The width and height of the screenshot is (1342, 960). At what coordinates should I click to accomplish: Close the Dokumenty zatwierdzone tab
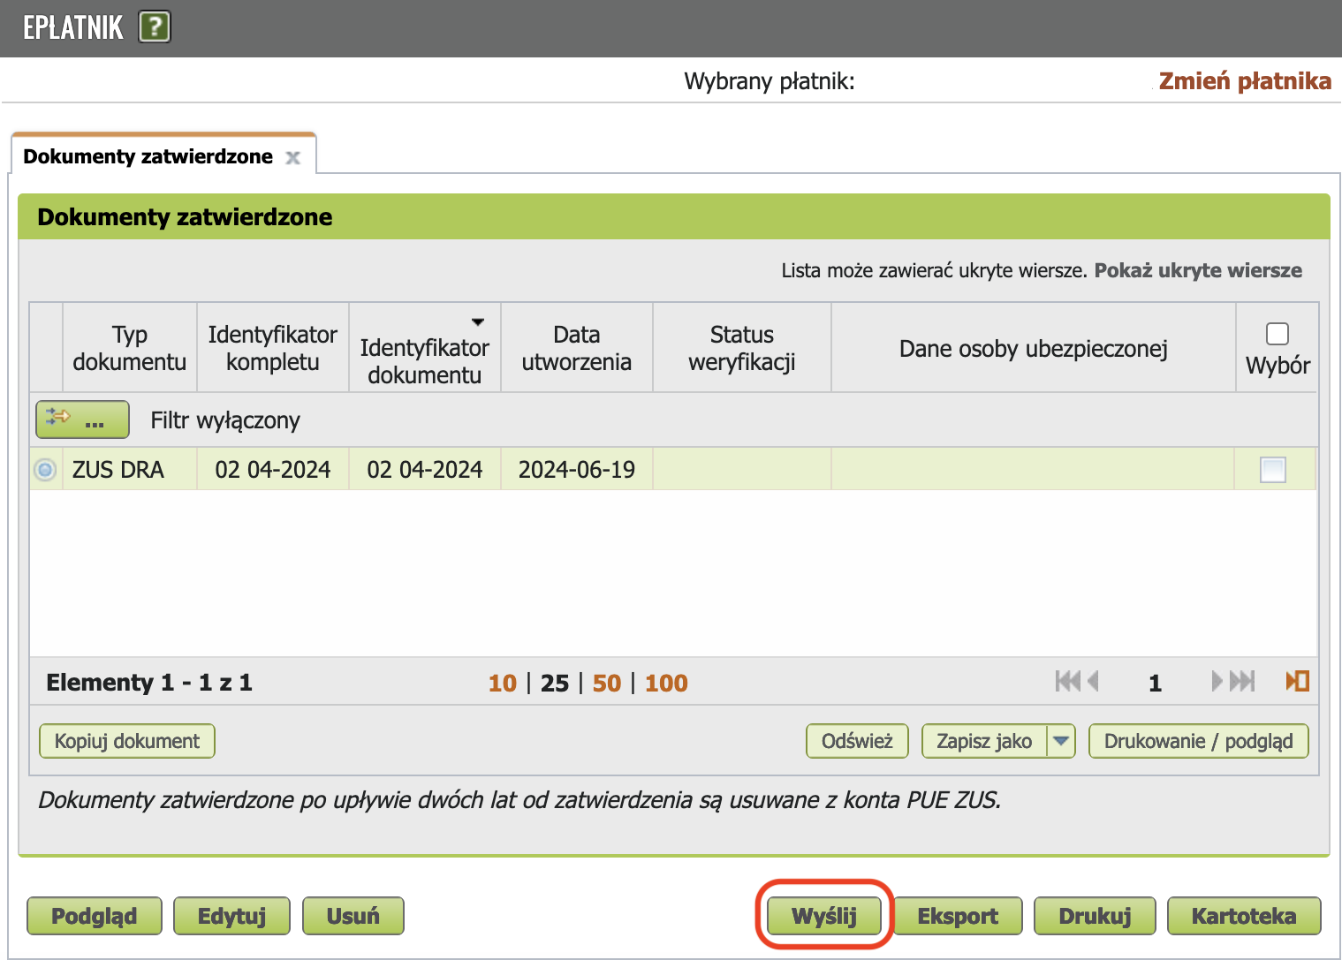pos(293,157)
